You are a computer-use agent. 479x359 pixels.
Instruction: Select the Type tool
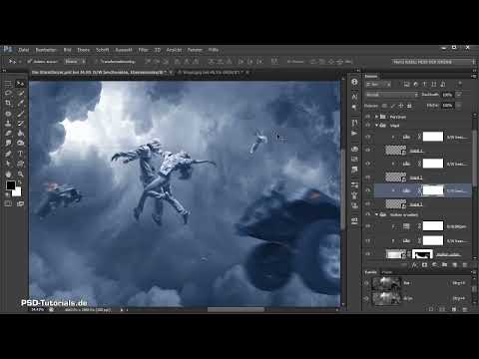click(x=20, y=154)
